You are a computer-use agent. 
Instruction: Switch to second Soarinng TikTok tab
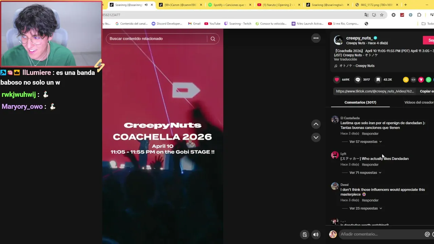click(x=328, y=5)
